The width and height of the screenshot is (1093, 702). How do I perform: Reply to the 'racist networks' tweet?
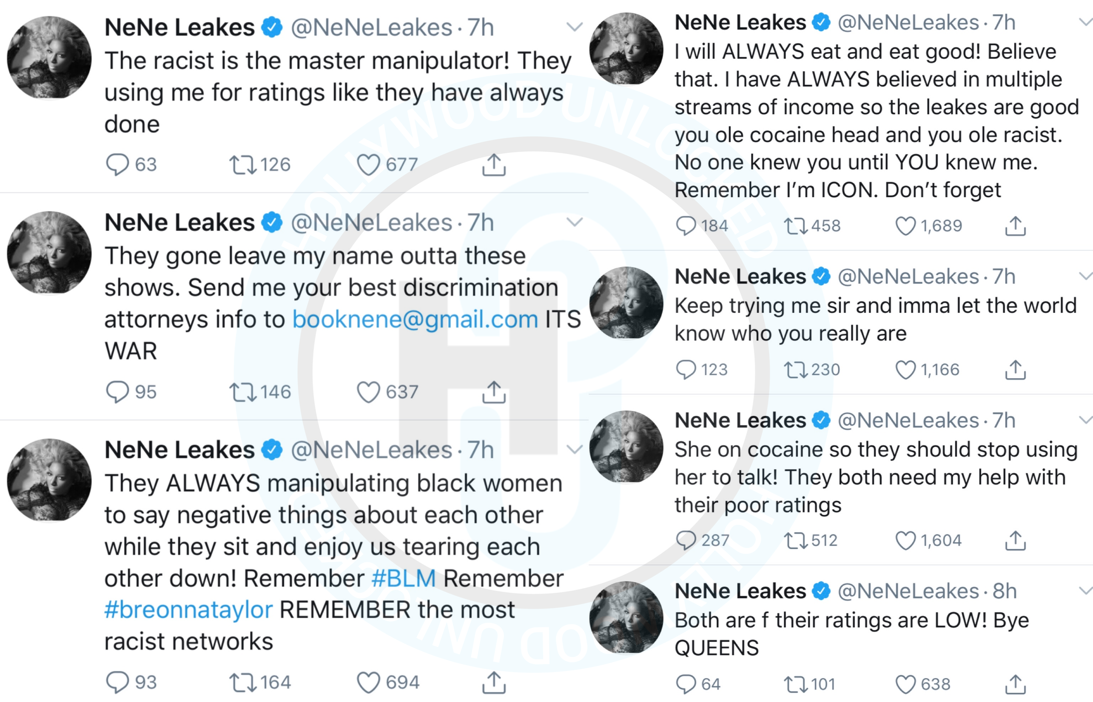coord(117,682)
